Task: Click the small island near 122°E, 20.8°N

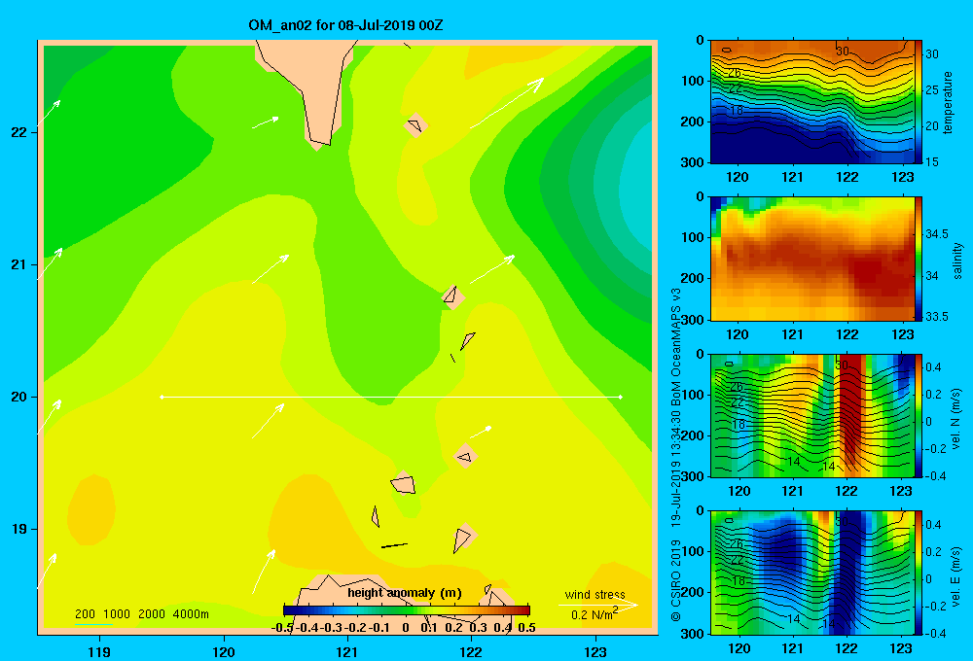Action: pyautogui.click(x=451, y=296)
